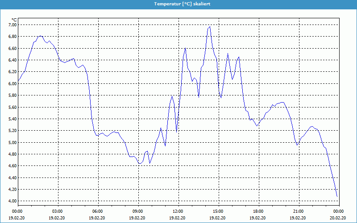
Task: Select the 12:00 time axis label
Action: (x=178, y=211)
